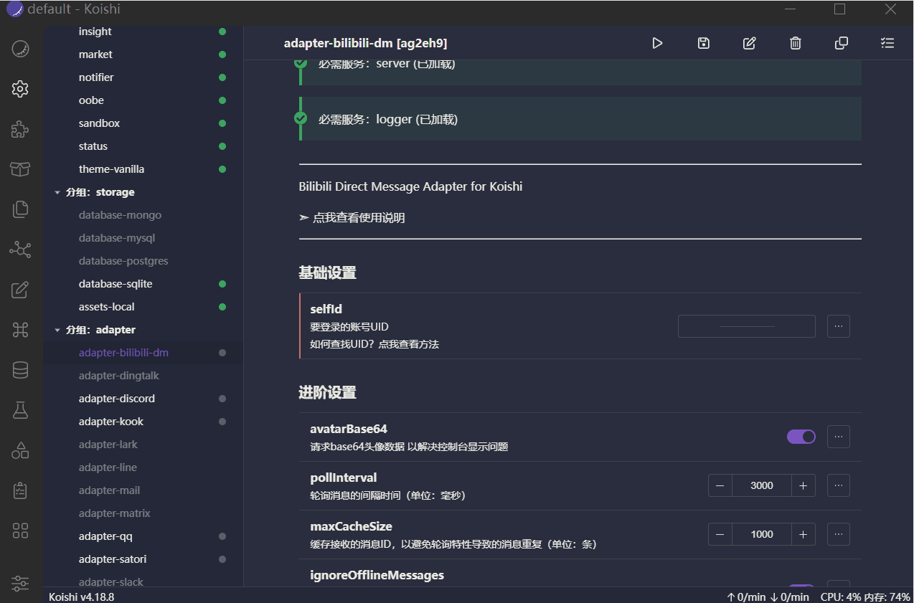
Task: Open the four-squares grid sidebar icon
Action: (20, 531)
